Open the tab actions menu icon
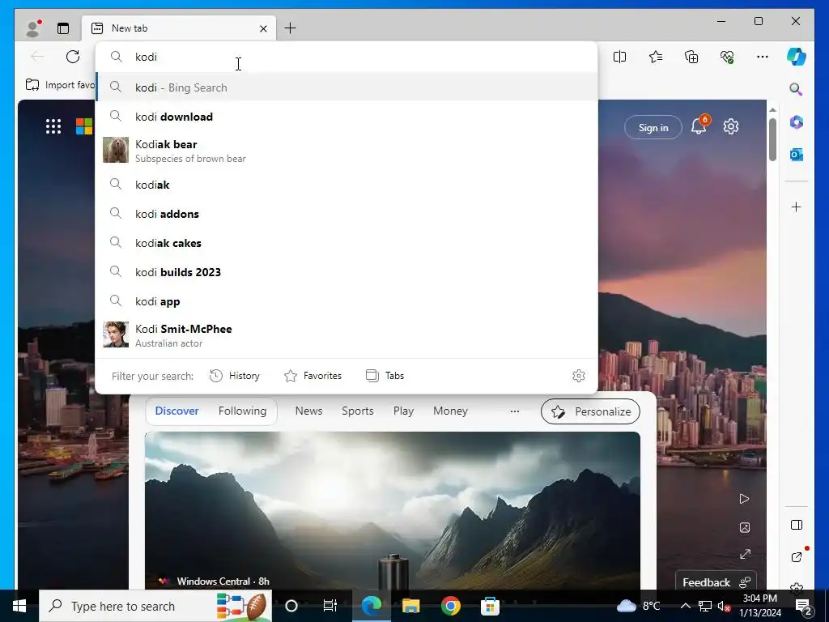 [x=63, y=28]
